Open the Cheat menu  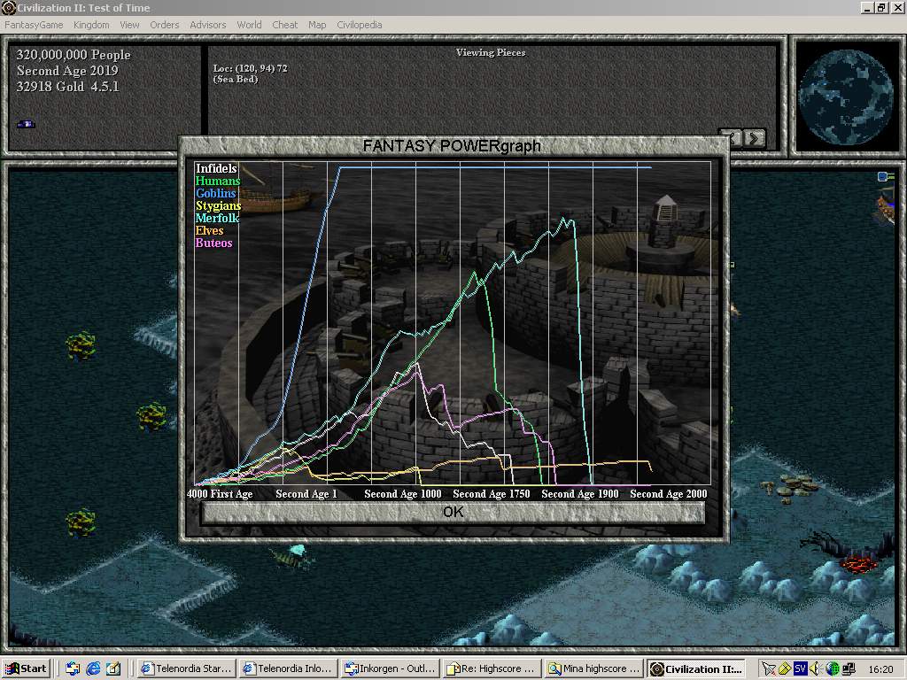point(284,25)
